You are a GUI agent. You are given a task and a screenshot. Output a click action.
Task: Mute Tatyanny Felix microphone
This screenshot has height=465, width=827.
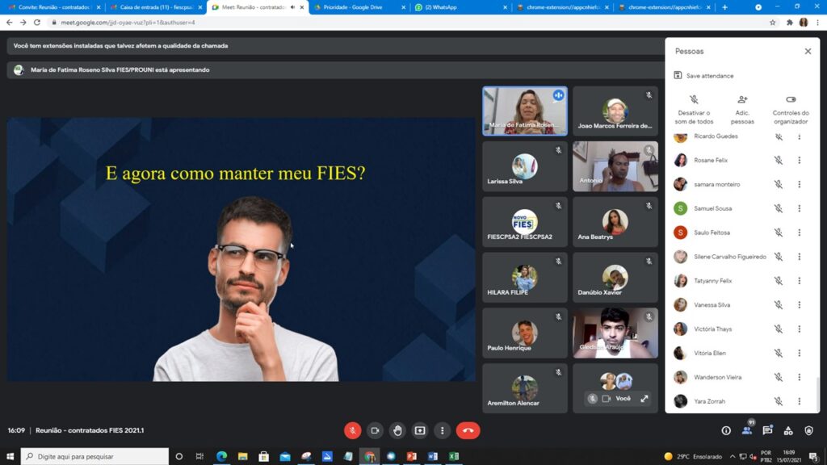(779, 281)
